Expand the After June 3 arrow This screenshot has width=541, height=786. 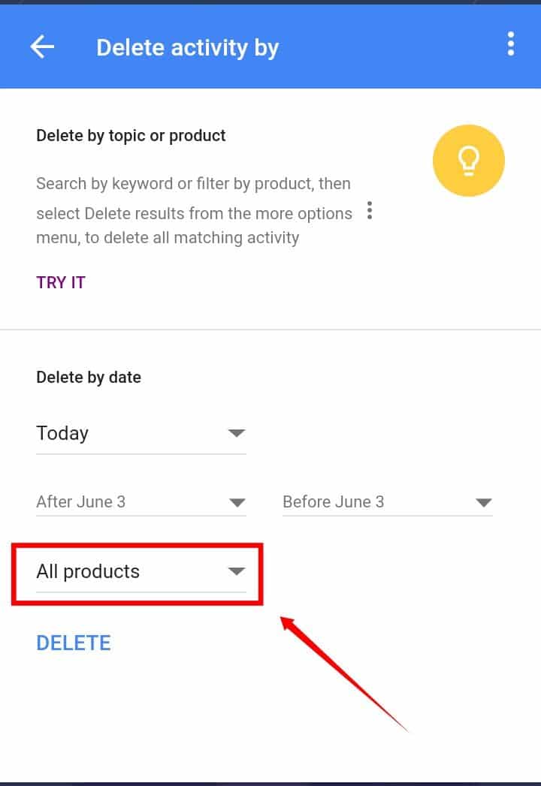pos(237,502)
